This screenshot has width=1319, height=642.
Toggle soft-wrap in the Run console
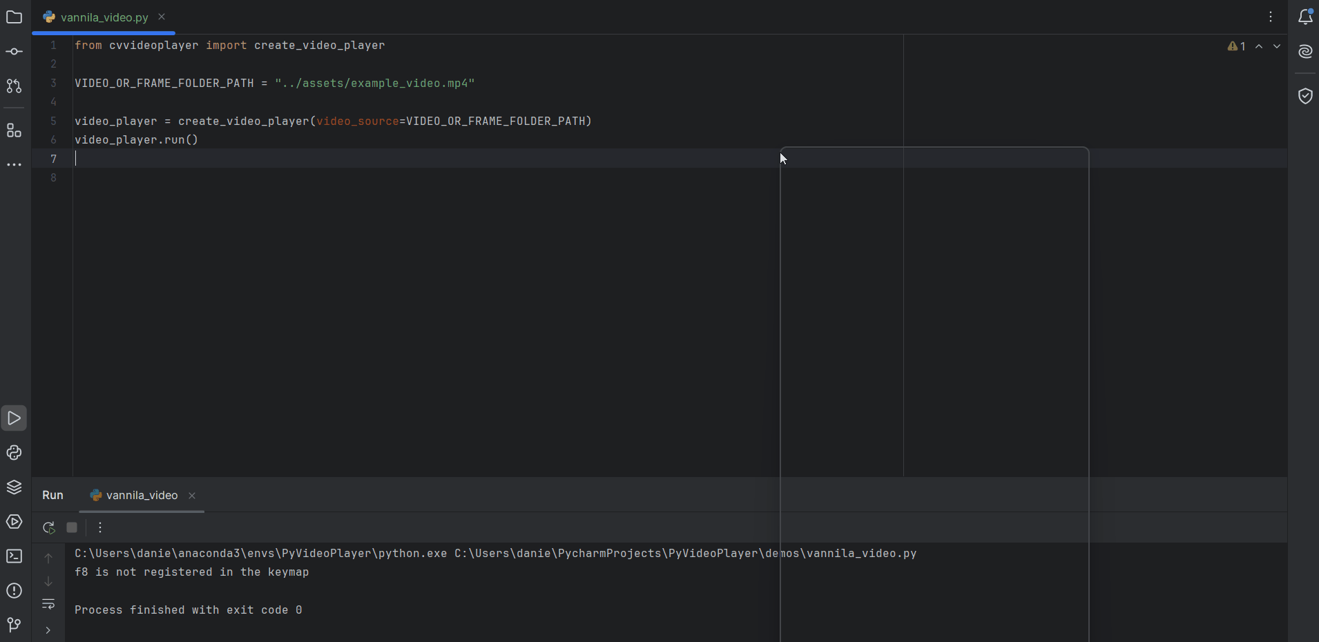pyautogui.click(x=48, y=605)
